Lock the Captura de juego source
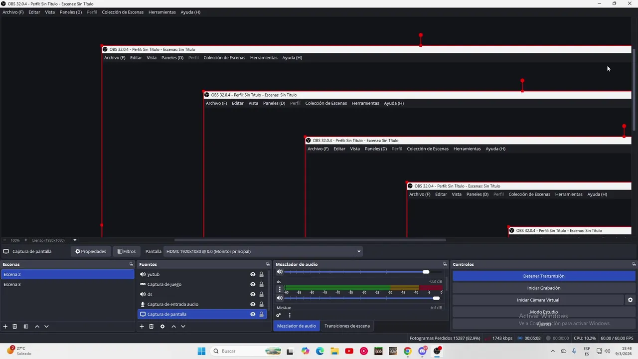This screenshot has height=359, width=638. [x=261, y=284]
